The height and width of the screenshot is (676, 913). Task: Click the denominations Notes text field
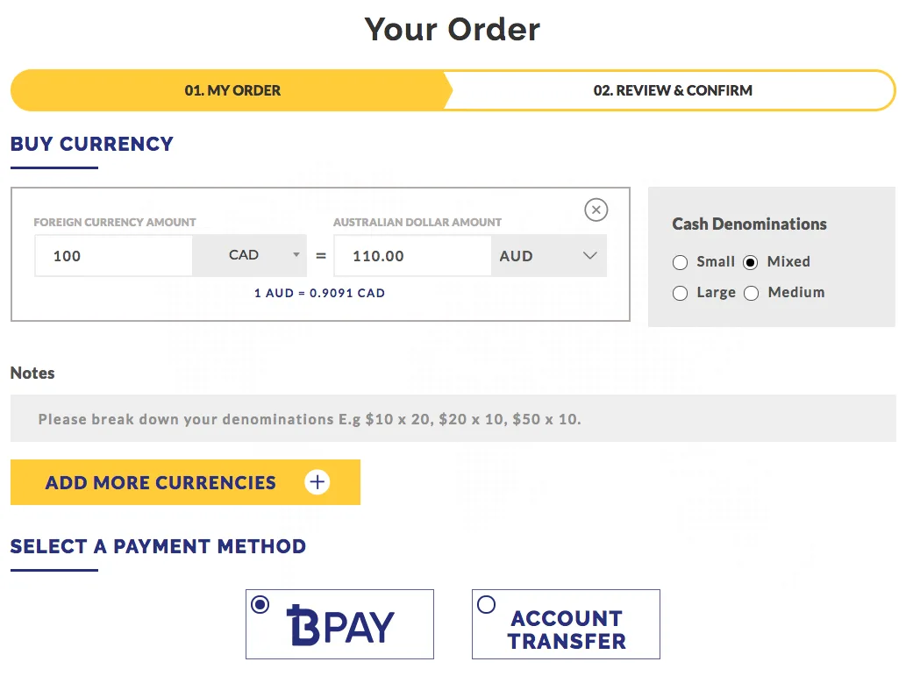[x=453, y=419]
